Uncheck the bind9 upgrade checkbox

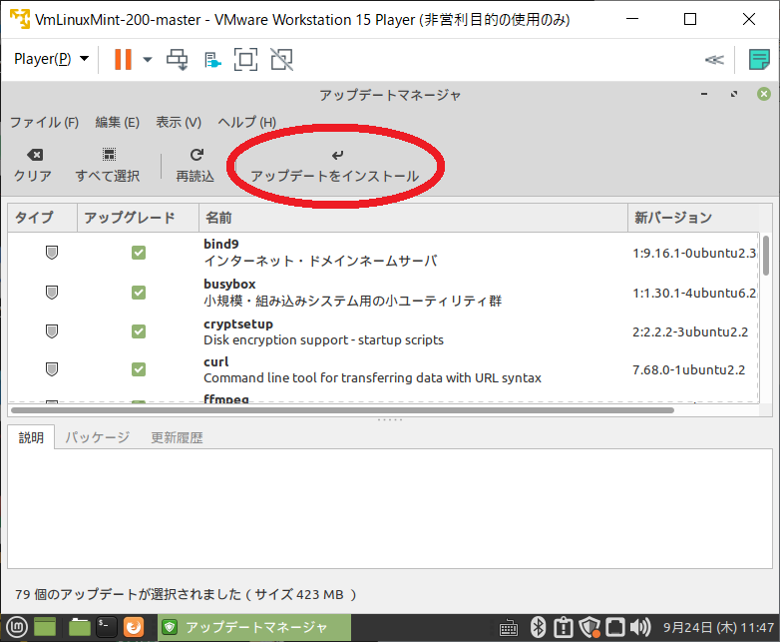[139, 253]
